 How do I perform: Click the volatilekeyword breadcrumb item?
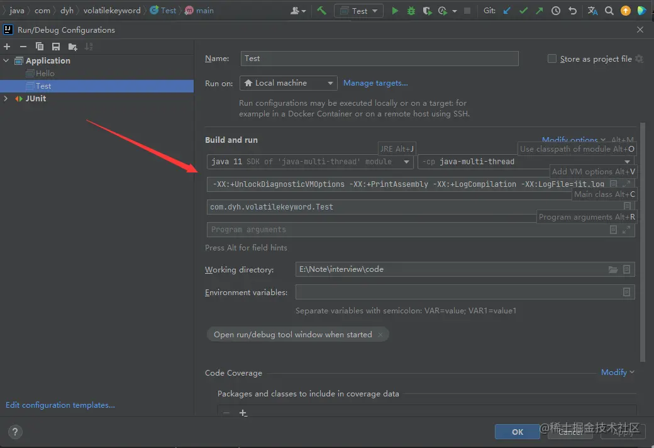(112, 11)
